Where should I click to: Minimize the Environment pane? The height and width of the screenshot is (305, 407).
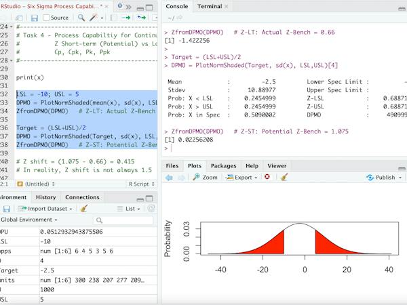pyautogui.click(x=140, y=199)
